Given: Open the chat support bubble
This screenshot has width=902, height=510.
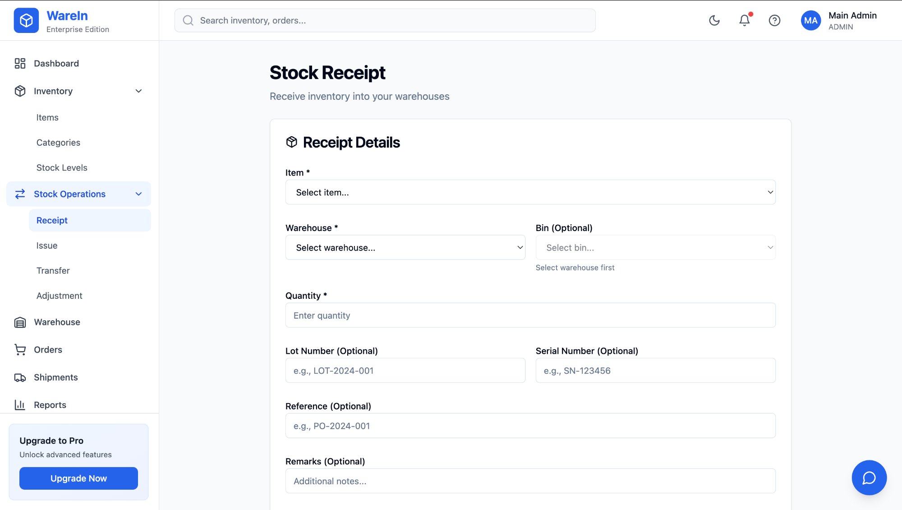Looking at the screenshot, I should [869, 478].
